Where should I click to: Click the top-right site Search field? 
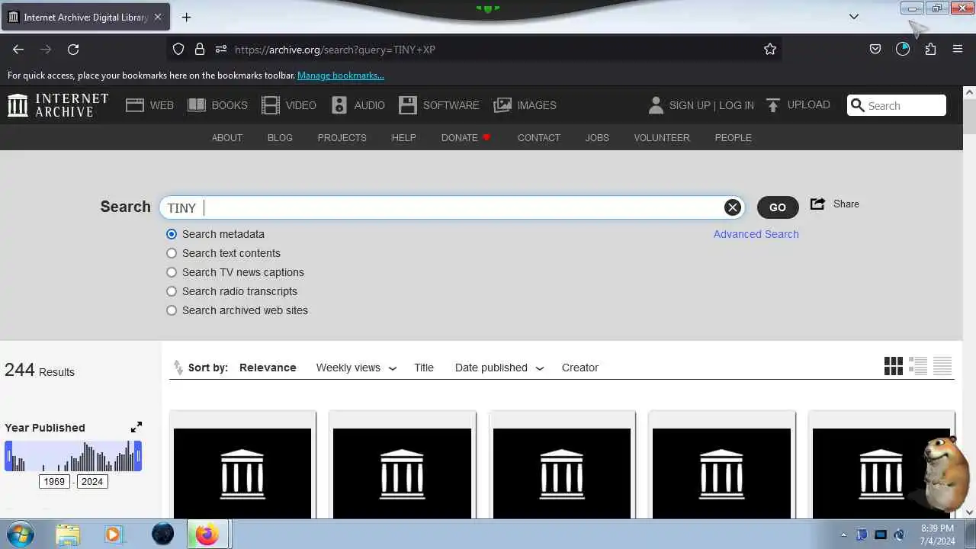897,105
